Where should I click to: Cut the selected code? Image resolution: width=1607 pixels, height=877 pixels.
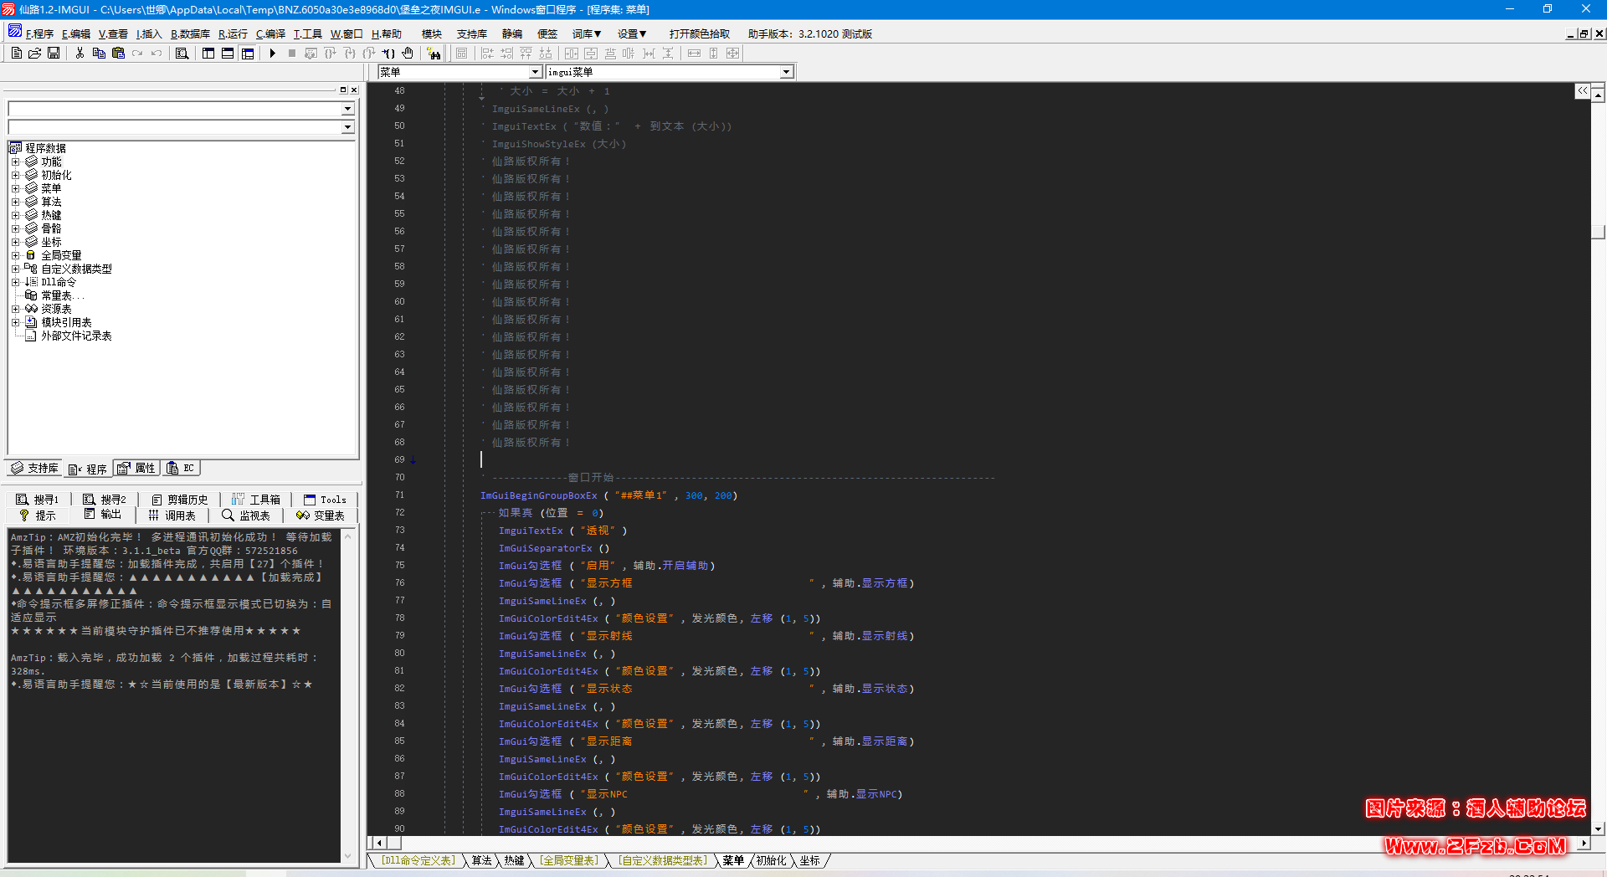80,53
